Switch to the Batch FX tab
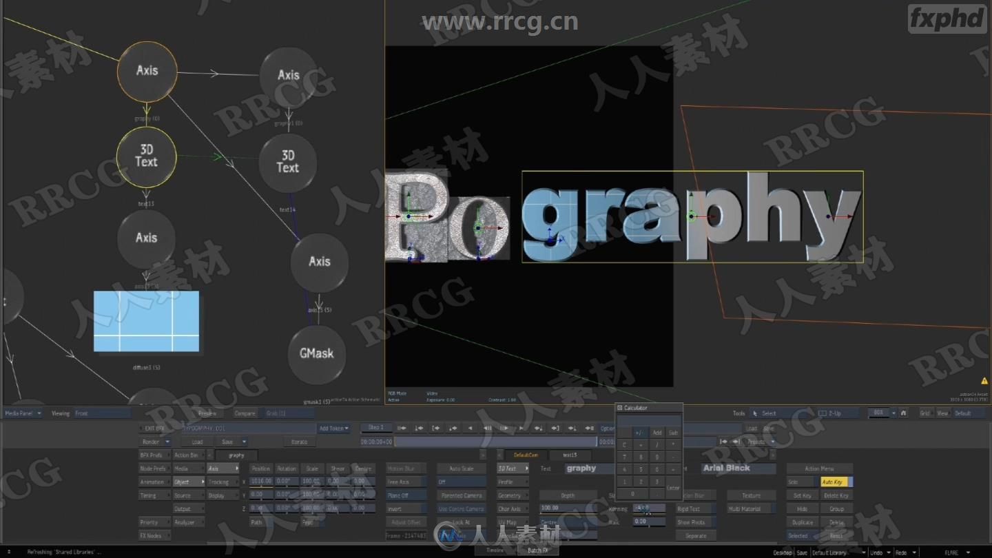 pos(537,550)
